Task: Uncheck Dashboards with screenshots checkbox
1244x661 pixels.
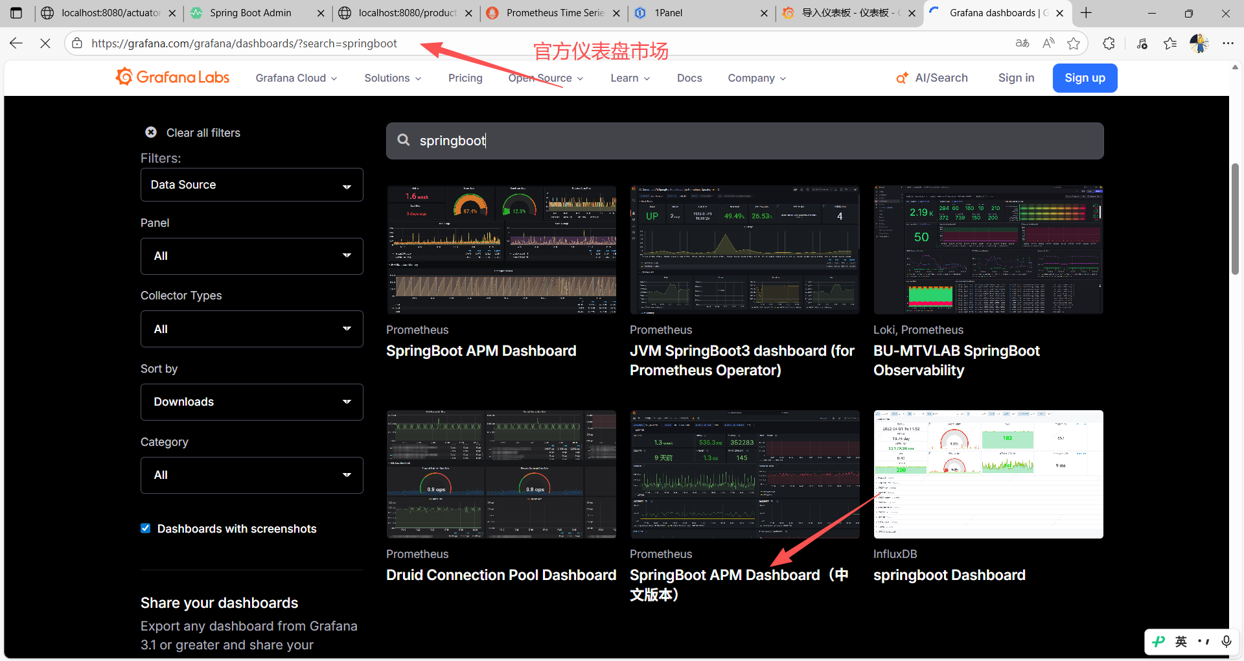Action: click(x=146, y=528)
